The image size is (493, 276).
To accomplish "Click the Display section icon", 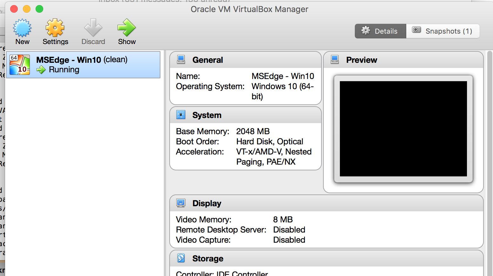I will coord(181,203).
